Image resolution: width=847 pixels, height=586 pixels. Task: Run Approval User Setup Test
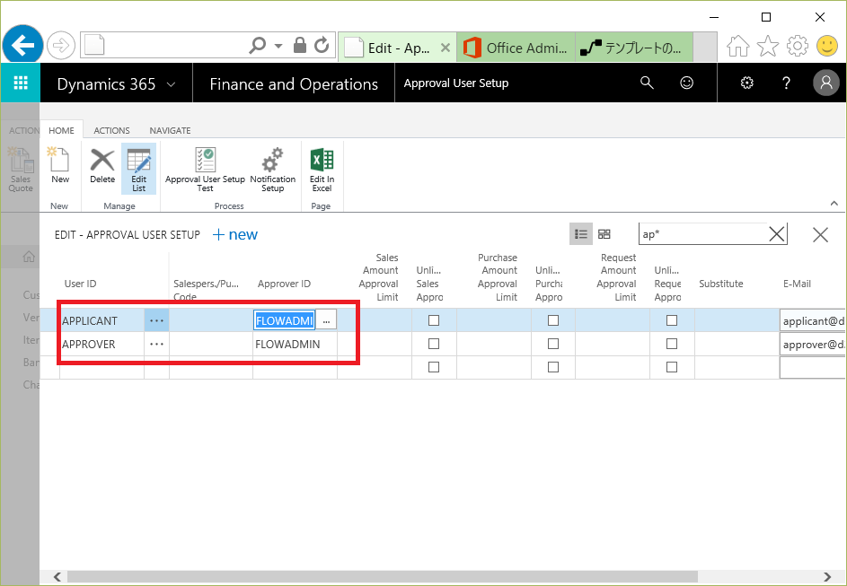click(206, 169)
